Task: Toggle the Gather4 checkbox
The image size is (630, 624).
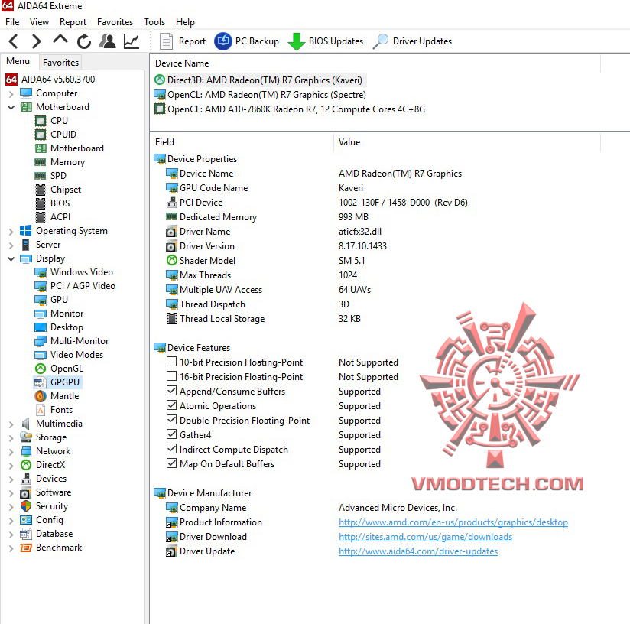Action: point(171,434)
